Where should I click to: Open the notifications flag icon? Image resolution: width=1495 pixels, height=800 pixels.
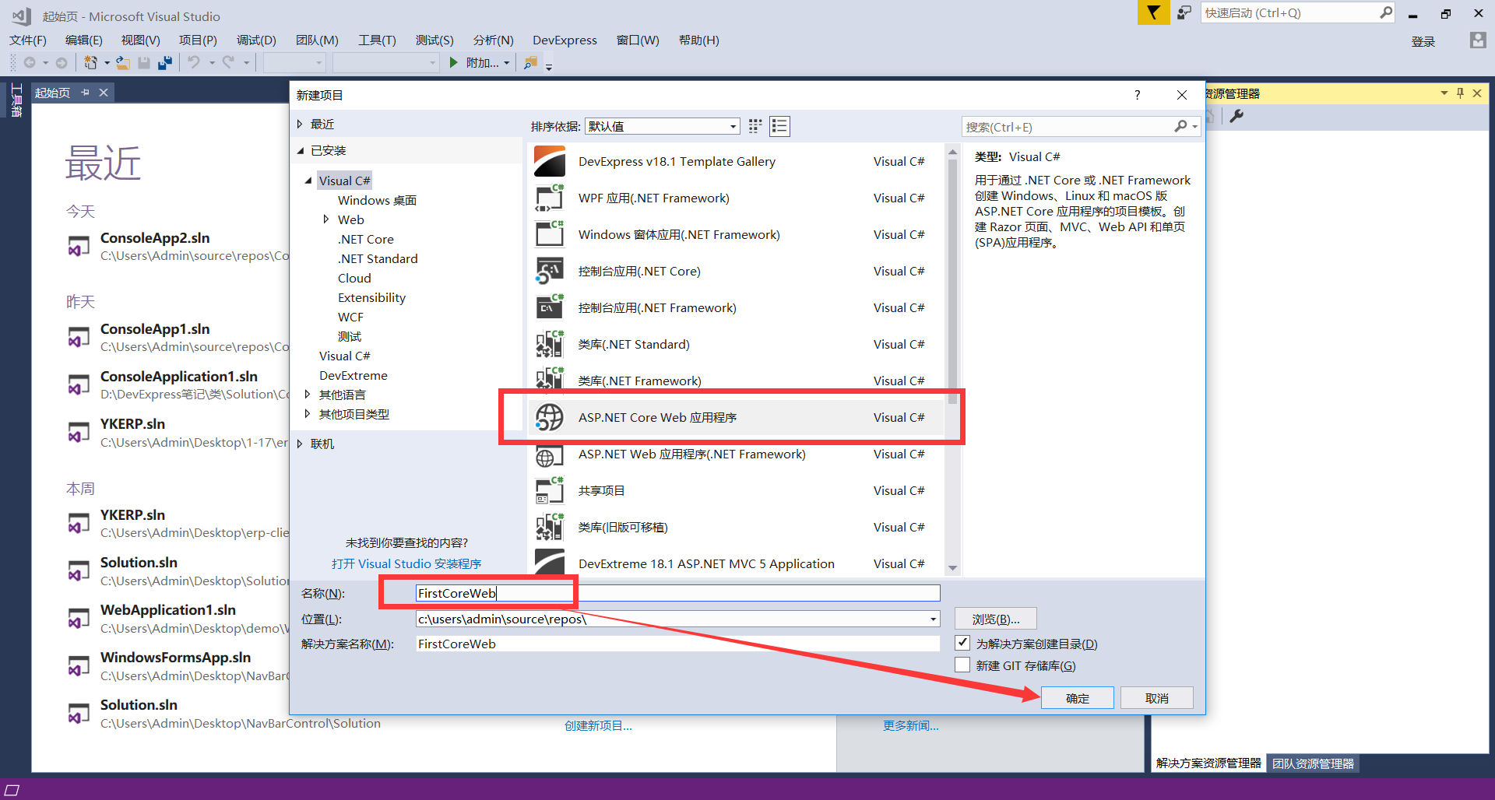pos(1153,12)
